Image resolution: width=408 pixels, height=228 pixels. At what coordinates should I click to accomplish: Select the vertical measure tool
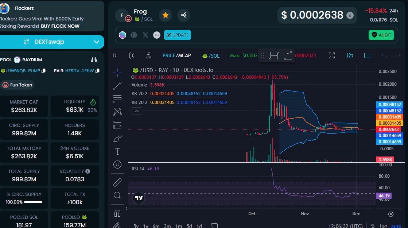pyautogui.click(x=288, y=55)
